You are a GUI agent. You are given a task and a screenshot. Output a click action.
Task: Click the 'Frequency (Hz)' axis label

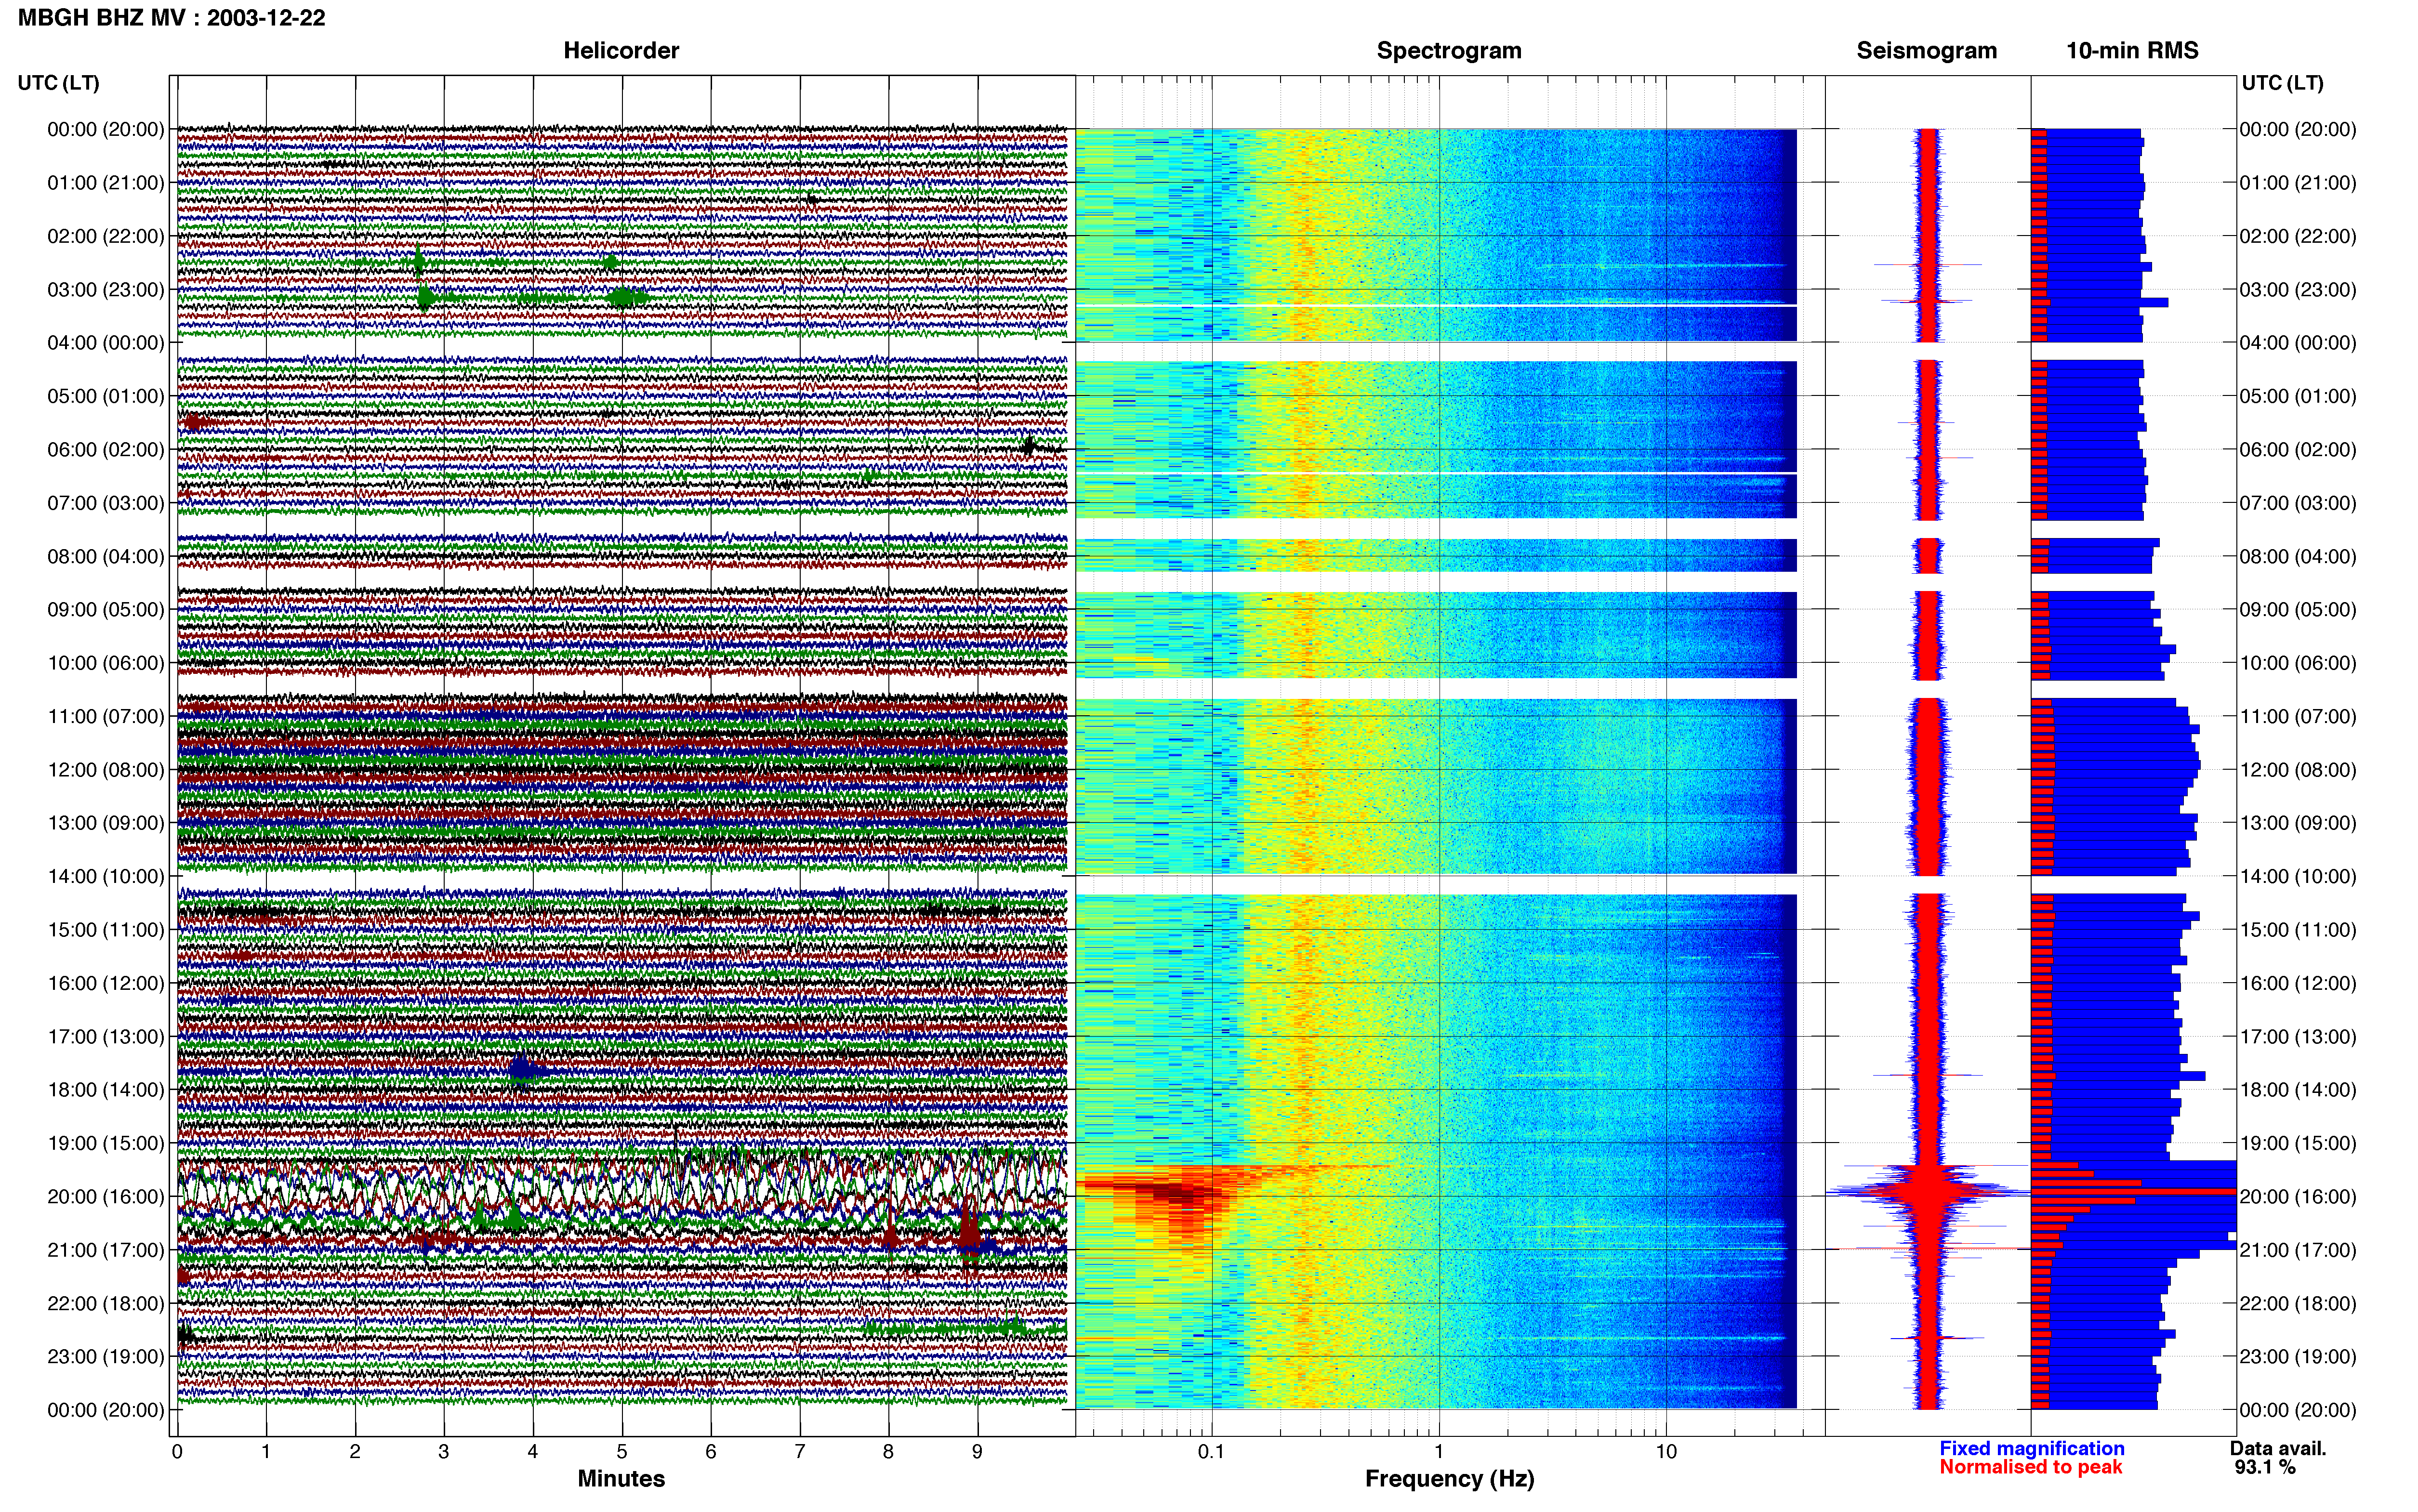coord(1449,1479)
